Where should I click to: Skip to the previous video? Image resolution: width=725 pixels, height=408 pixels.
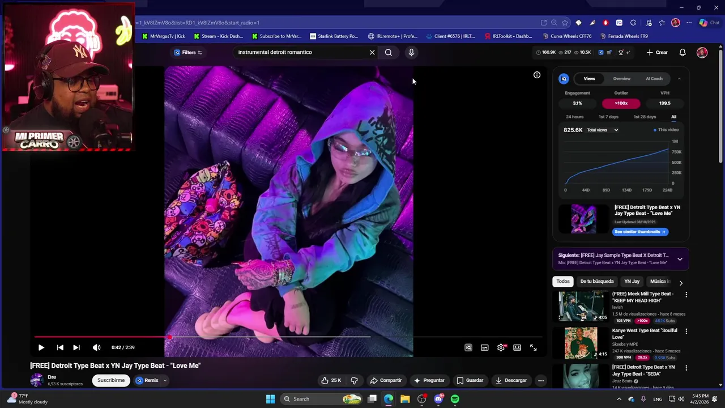60,347
